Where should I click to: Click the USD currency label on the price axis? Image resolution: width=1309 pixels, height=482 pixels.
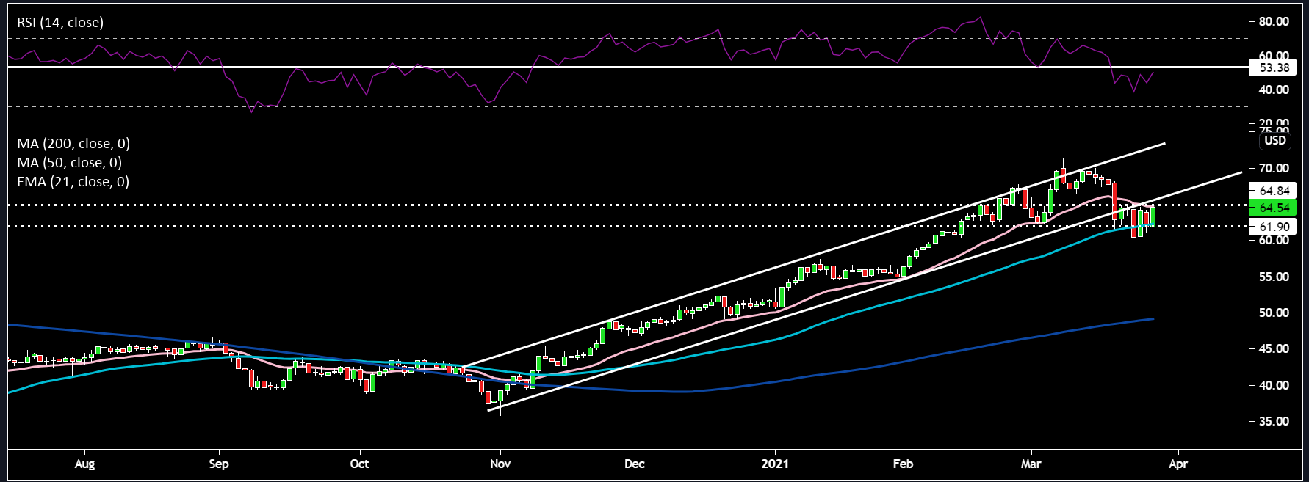click(x=1275, y=140)
